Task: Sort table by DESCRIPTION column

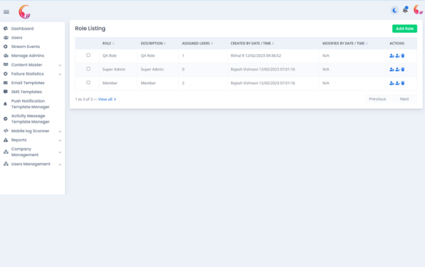Action: point(153,43)
